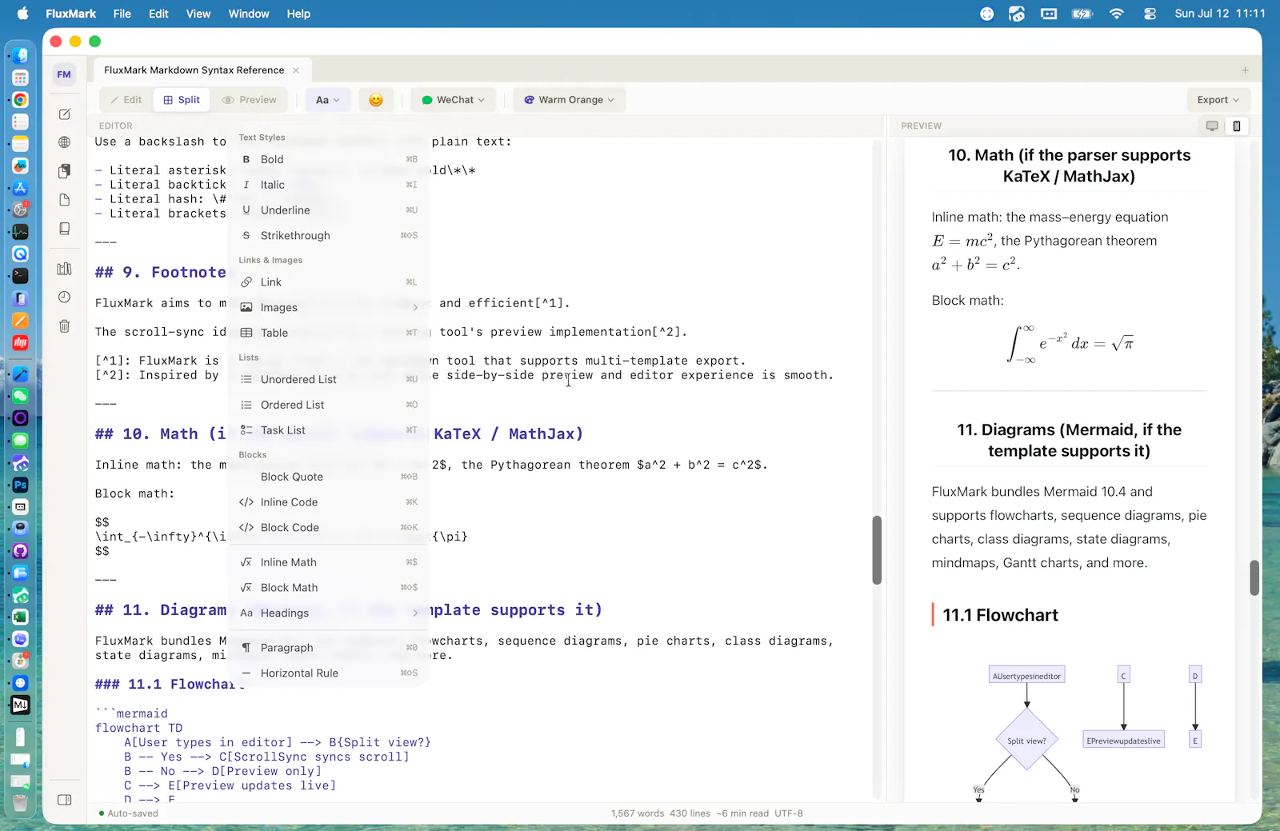Open the Help menu in the menu bar
Screen dimensions: 1280x831
tap(298, 14)
